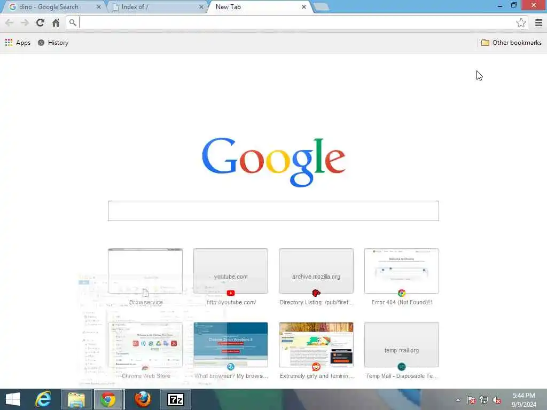
Task: Click the Action Center flag tray icon
Action: (x=471, y=400)
